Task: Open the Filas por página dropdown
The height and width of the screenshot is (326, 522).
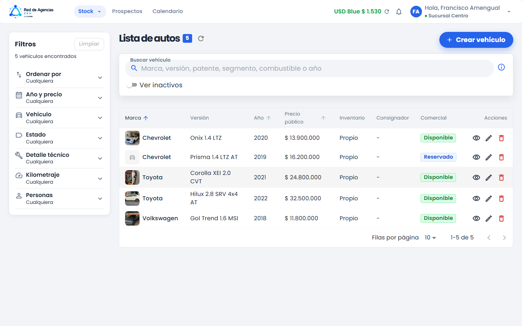Action: (x=430, y=238)
